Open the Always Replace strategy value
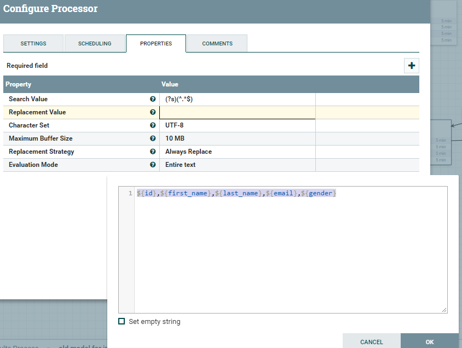 pyautogui.click(x=238, y=152)
